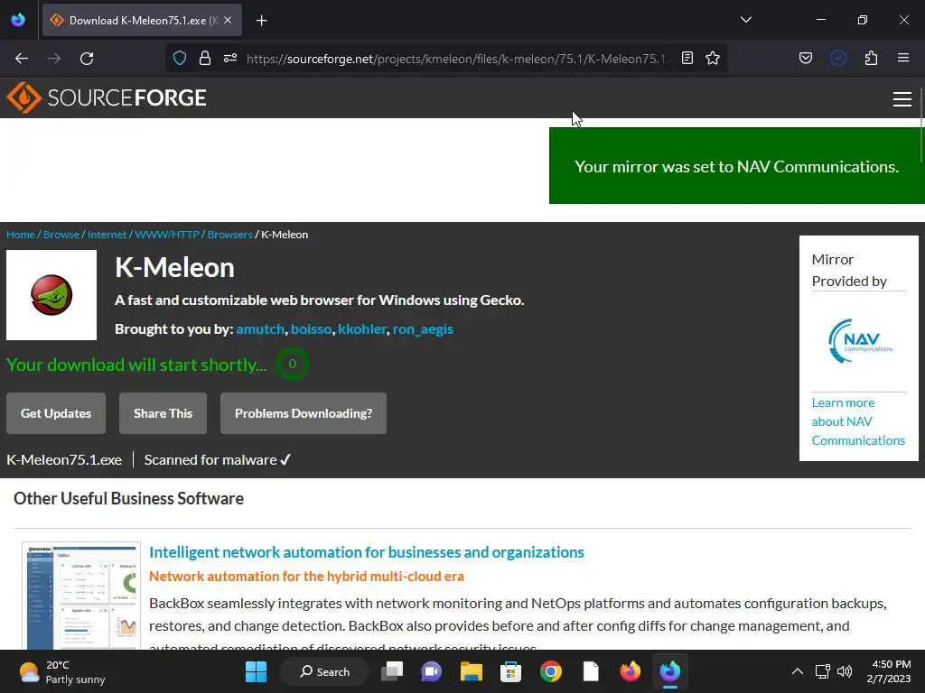Expand the list all tabs chevron
Screen dimensions: 925x693
pos(745,20)
